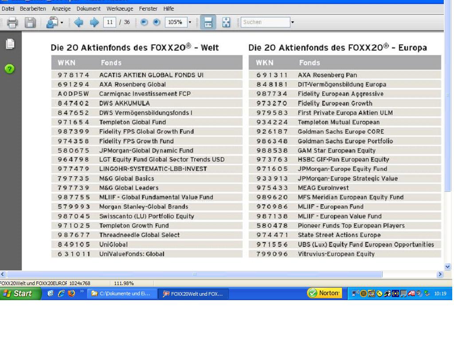Click the vertical scrollbar down arrow
Screen dimensions: 454x341
448,267
